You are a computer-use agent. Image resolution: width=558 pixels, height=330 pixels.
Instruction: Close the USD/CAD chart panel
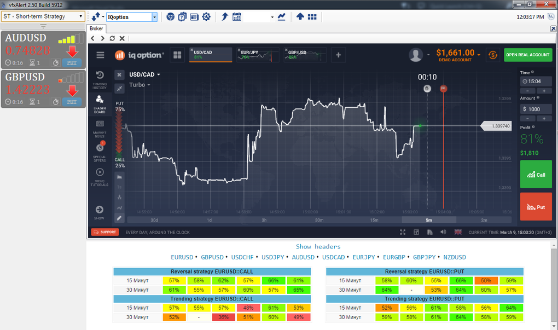119,75
